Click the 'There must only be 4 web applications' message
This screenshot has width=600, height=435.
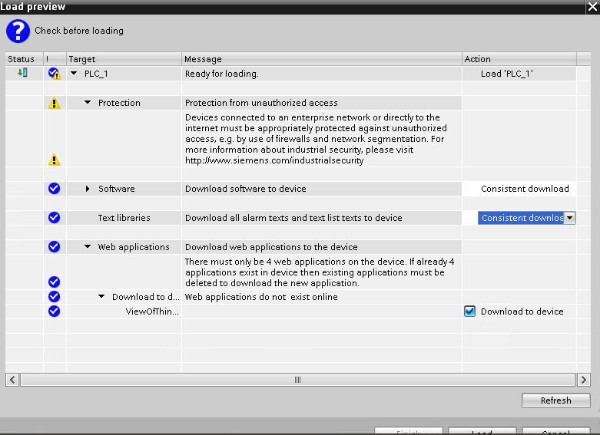pyautogui.click(x=320, y=272)
